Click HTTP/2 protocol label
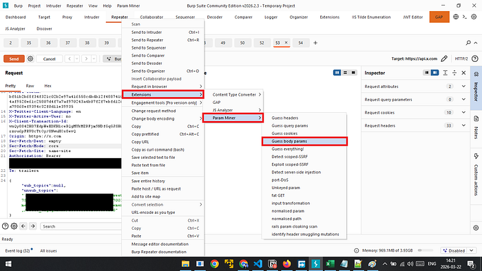The image size is (482, 271). [461, 58]
